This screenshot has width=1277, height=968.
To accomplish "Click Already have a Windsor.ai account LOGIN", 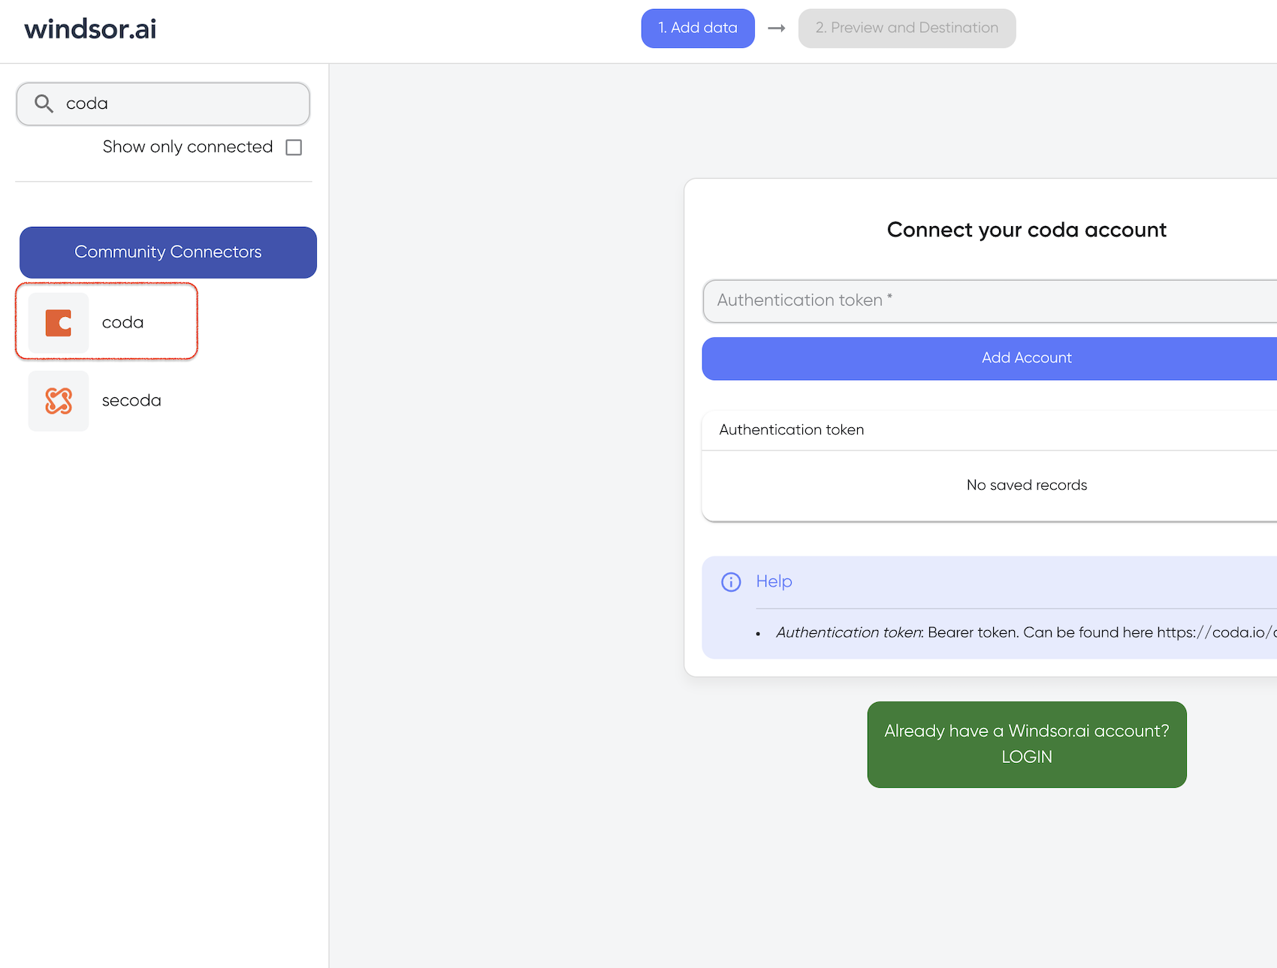I will click(x=1027, y=744).
